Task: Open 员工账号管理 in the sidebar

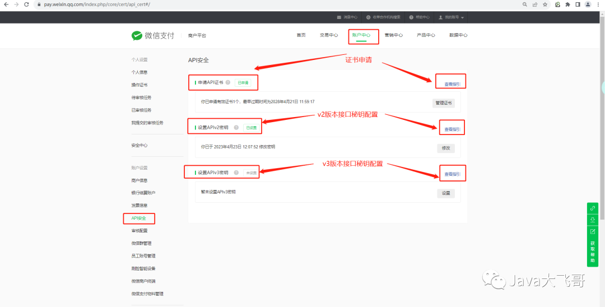Action: [143, 256]
